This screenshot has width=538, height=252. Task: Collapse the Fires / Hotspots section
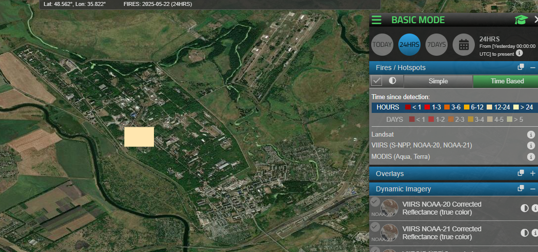[x=533, y=68]
